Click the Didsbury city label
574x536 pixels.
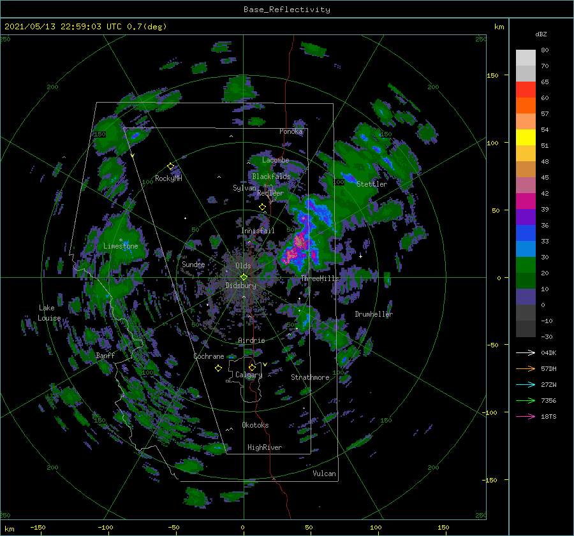(240, 286)
